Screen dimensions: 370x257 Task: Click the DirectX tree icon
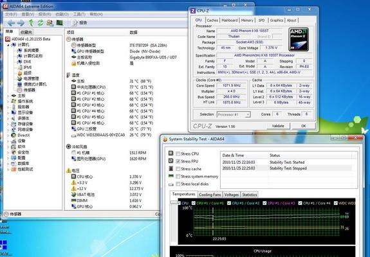point(14,135)
